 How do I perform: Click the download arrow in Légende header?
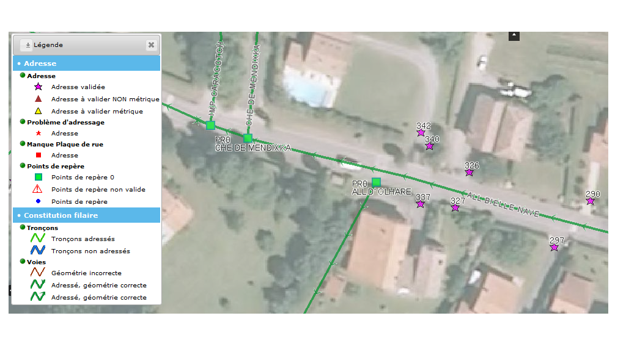point(28,45)
